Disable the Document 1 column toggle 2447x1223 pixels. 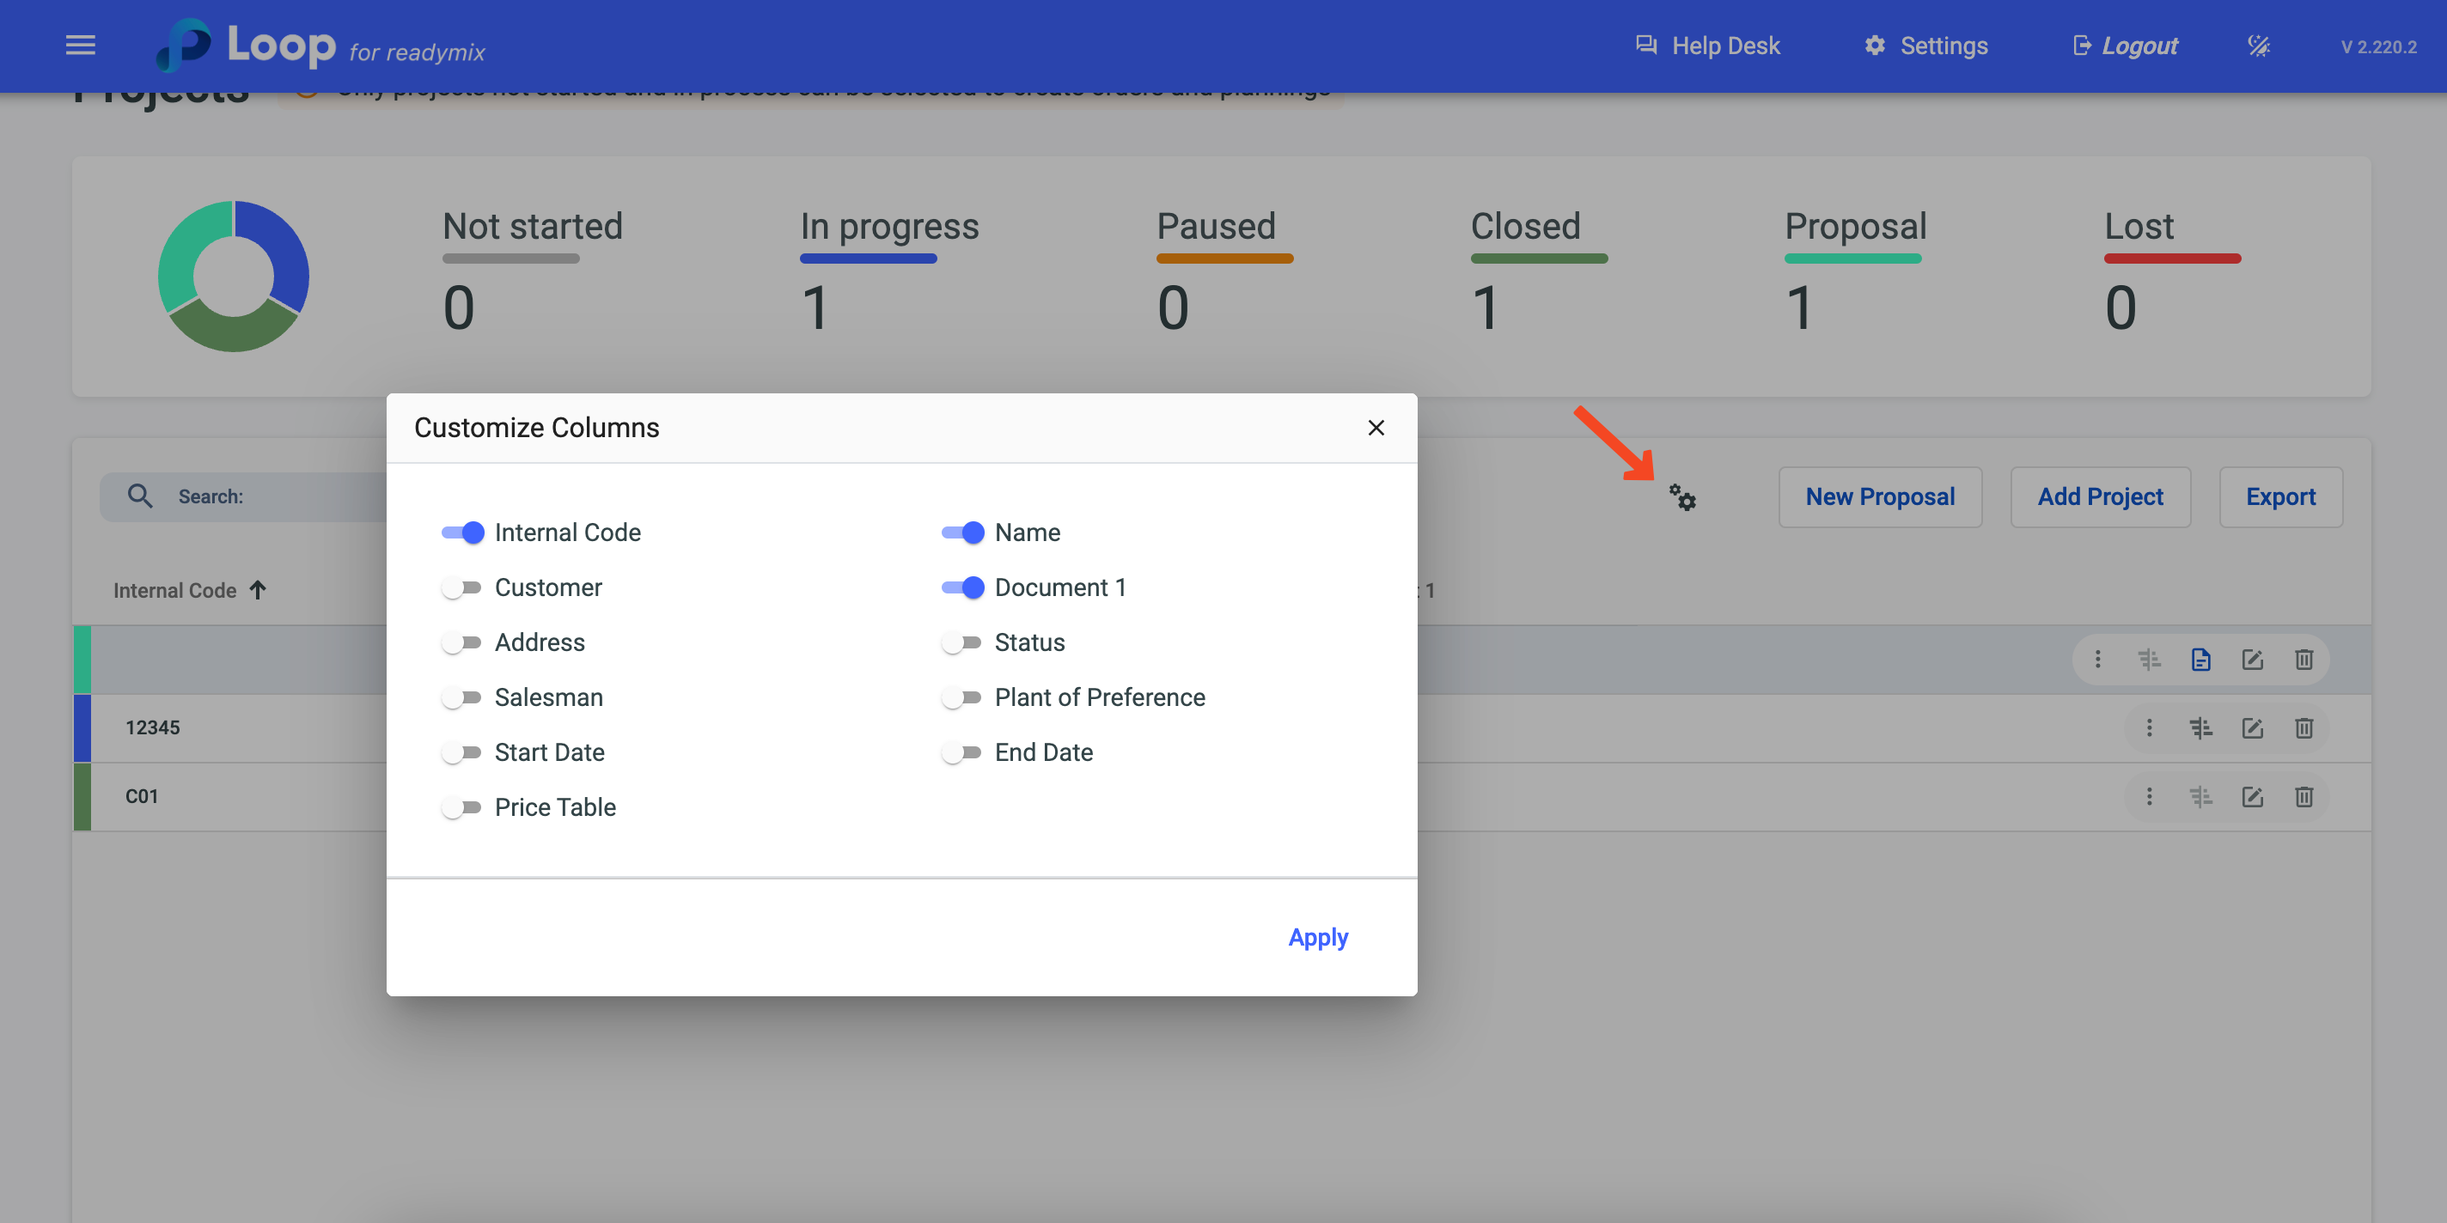click(962, 587)
